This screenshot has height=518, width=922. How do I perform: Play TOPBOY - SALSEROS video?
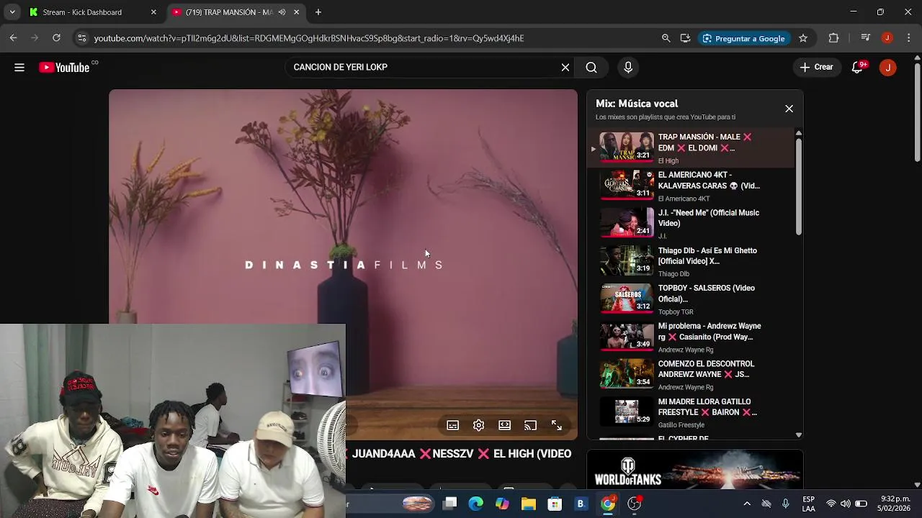tap(691, 299)
